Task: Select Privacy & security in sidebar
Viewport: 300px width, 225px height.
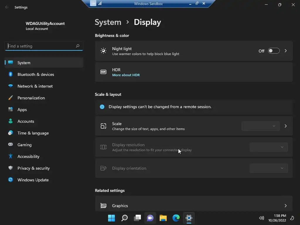Action: click(x=44, y=168)
